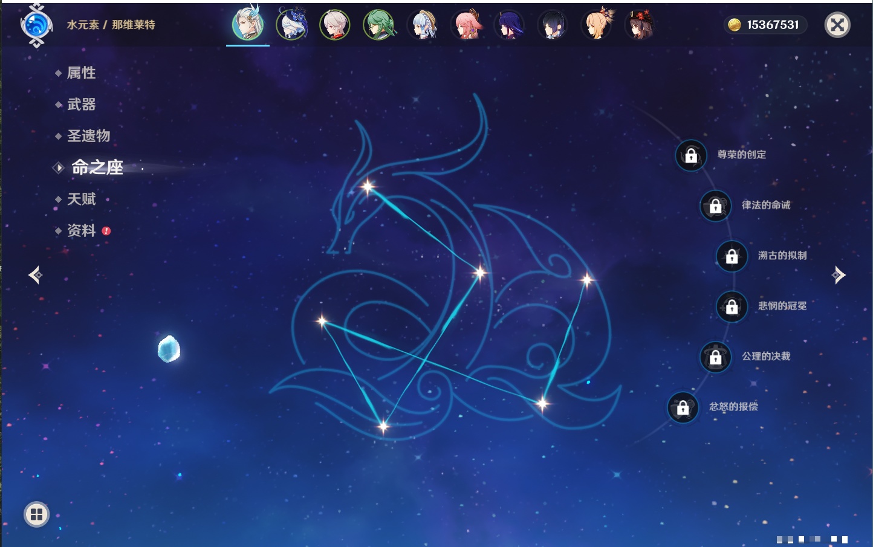Go to the previous character with left arrow
Image resolution: width=873 pixels, height=547 pixels.
coord(35,275)
